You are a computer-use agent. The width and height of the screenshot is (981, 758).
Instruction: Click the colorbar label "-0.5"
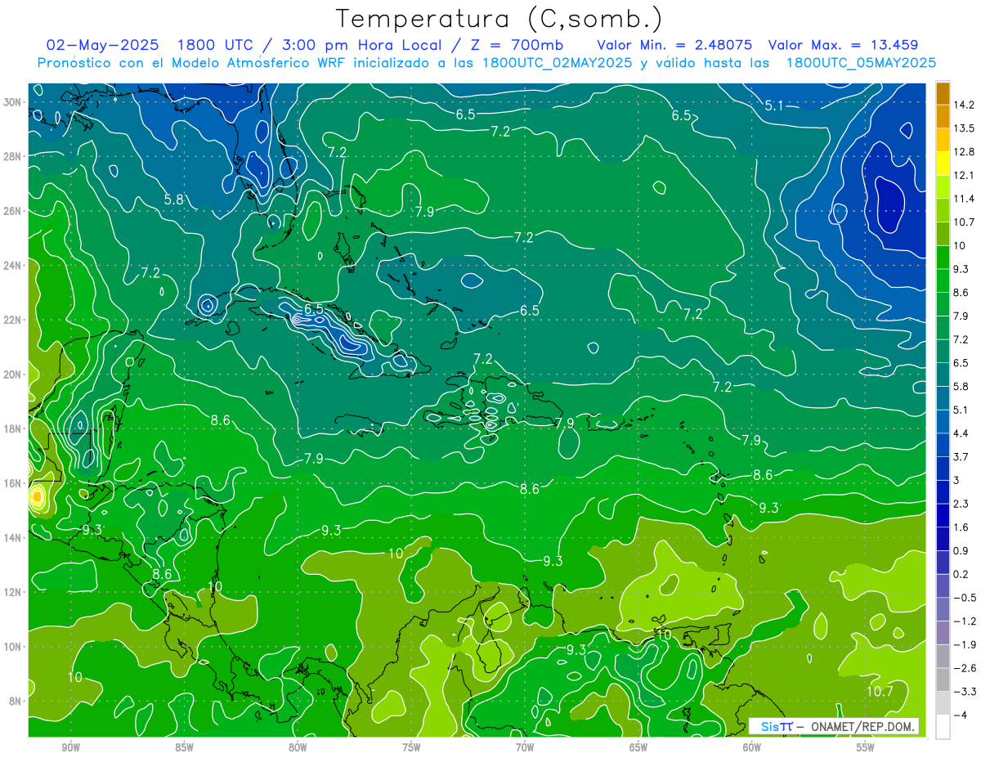coord(965,598)
